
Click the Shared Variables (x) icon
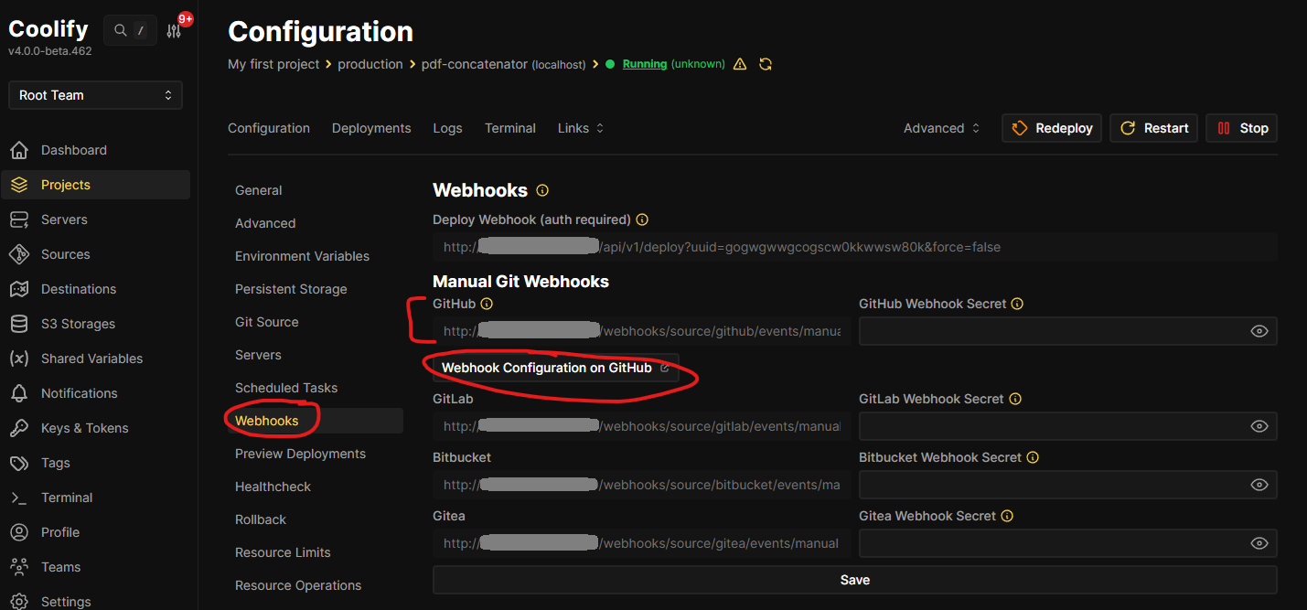[x=19, y=359]
